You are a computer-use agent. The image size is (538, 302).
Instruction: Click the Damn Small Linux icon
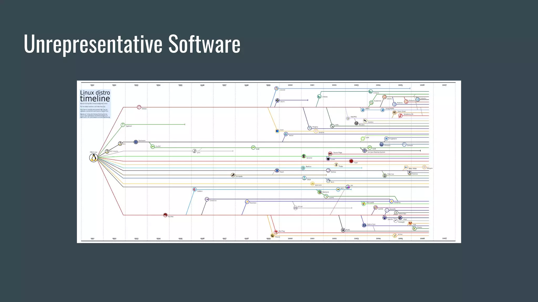[394, 112]
